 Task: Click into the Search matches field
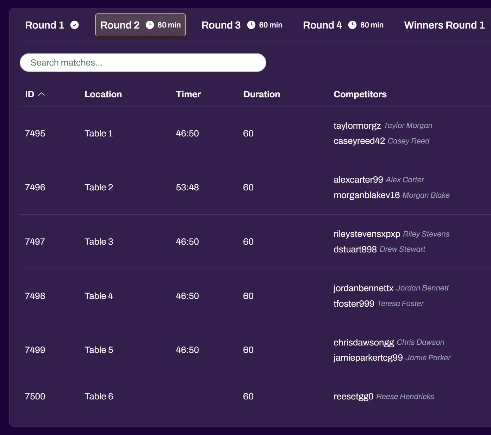143,63
